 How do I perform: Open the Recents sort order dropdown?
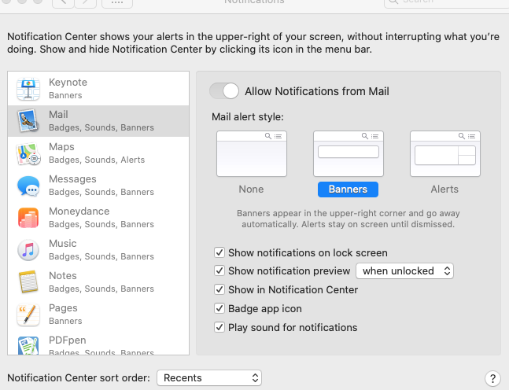(209, 378)
